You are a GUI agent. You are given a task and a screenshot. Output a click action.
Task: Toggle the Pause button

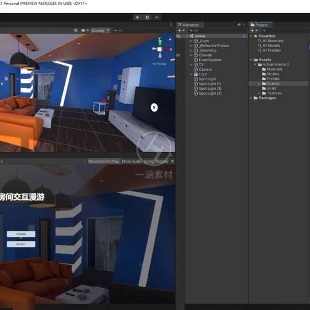tap(147, 17)
